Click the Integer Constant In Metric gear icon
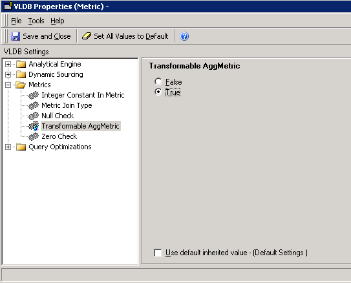Screen dimensions: 351x283 (34, 96)
